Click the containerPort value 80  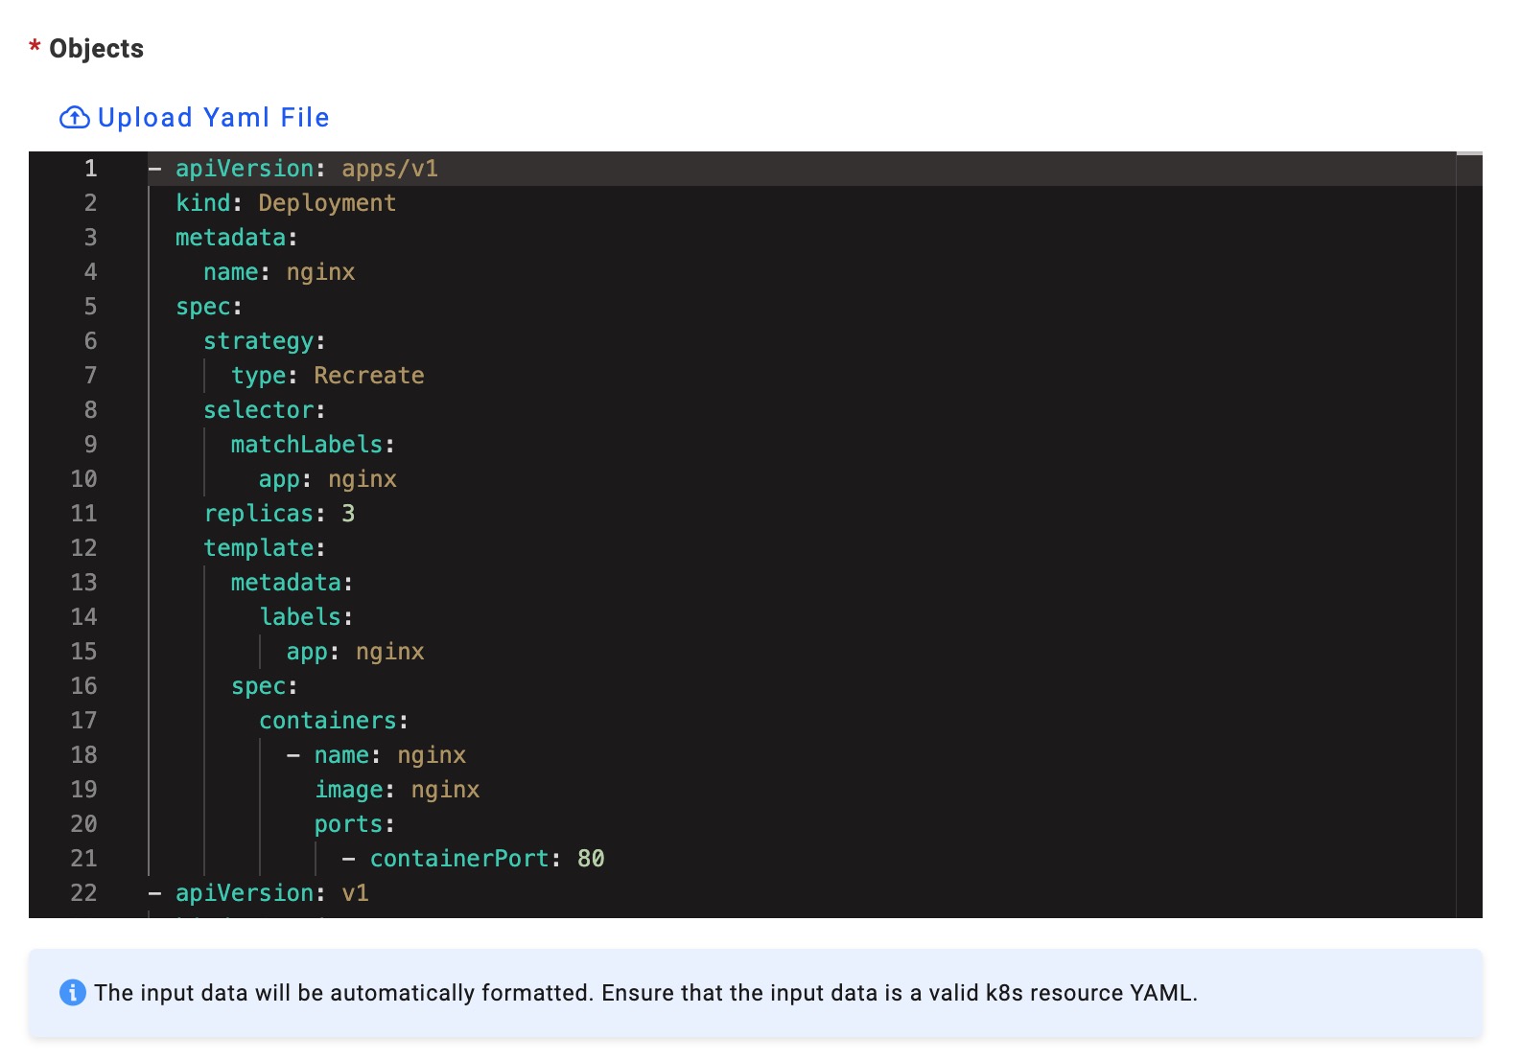tap(591, 859)
